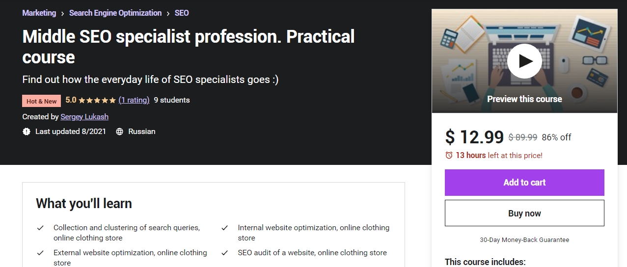Viewport: 627px width, 267px height.
Task: Open the Marketing breadcrumb link
Action: [39, 13]
